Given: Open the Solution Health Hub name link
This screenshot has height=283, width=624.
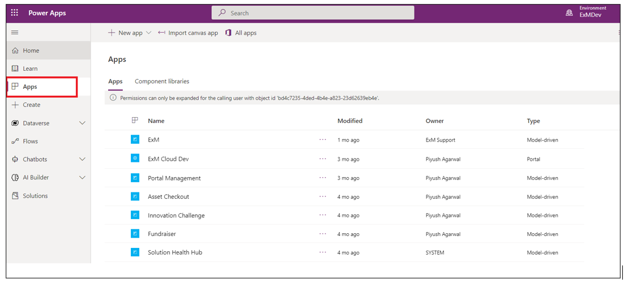Looking at the screenshot, I should [175, 252].
